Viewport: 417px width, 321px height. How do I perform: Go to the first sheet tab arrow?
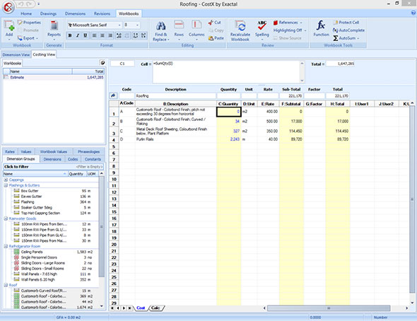tap(112, 308)
